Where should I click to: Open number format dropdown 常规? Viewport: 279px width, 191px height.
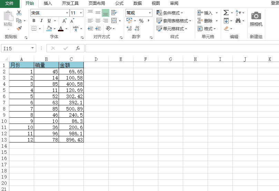click(150, 13)
